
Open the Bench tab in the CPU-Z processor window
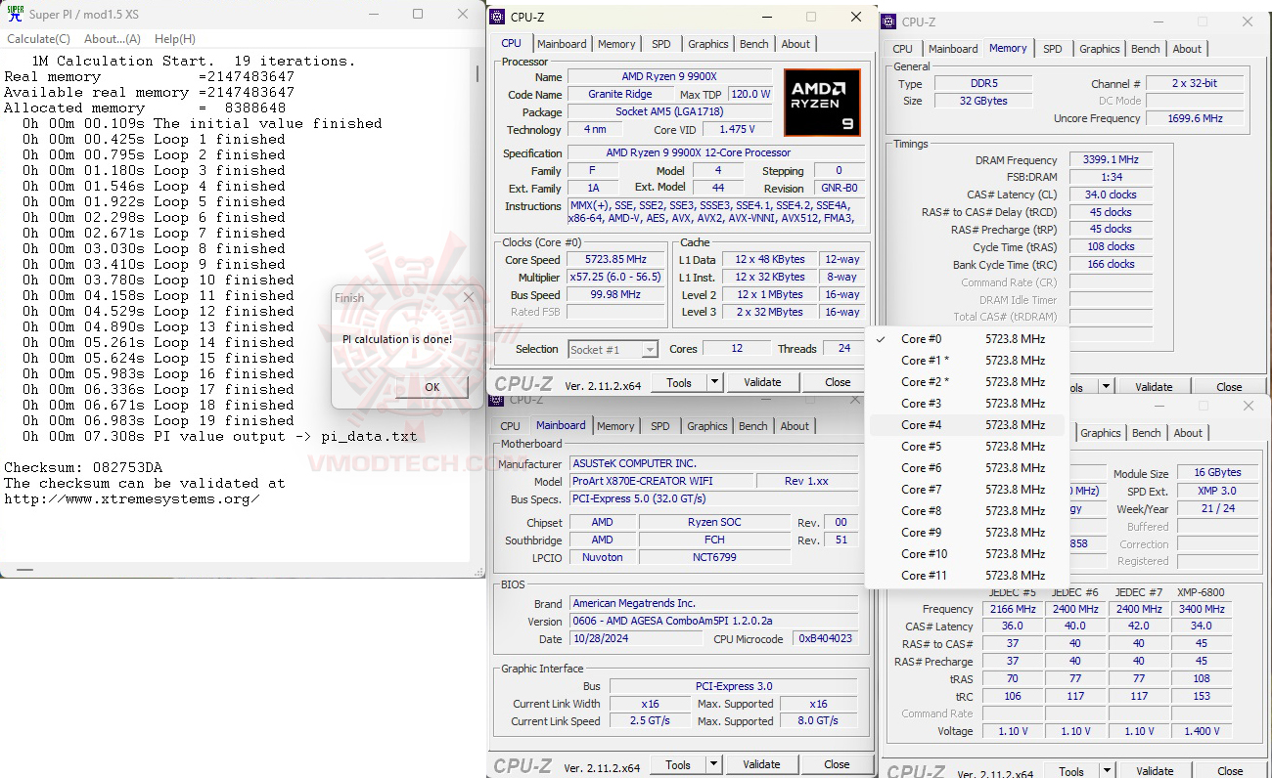click(x=754, y=44)
